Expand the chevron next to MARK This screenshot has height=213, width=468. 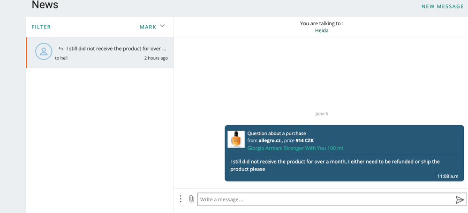(162, 26)
